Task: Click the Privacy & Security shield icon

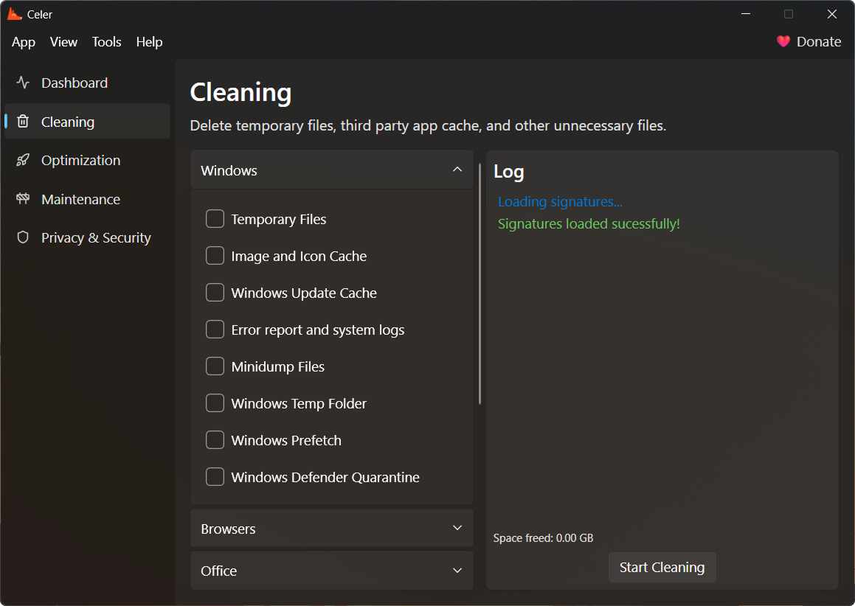Action: [23, 237]
